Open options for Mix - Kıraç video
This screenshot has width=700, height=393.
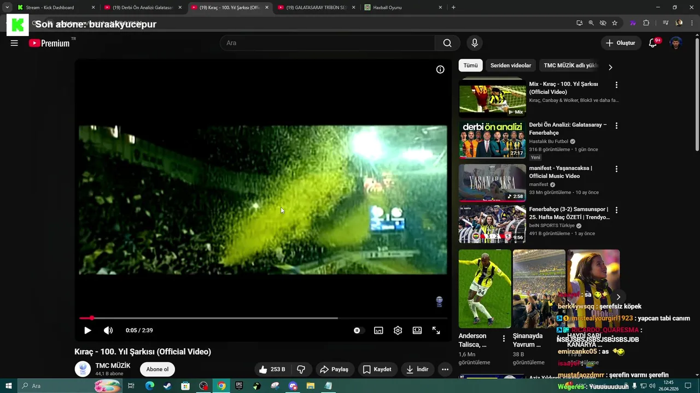click(x=616, y=85)
